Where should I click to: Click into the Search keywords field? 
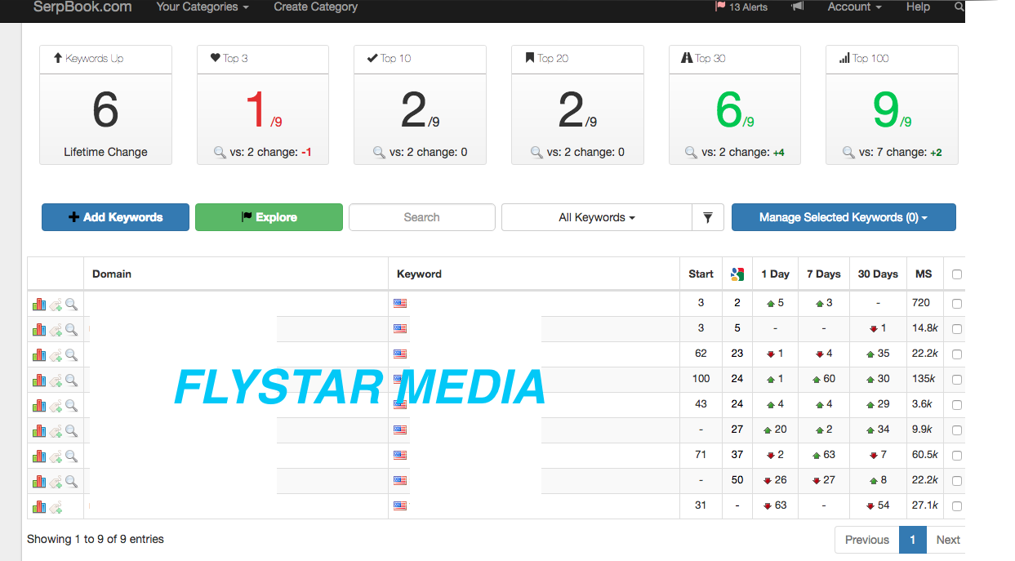pos(422,217)
